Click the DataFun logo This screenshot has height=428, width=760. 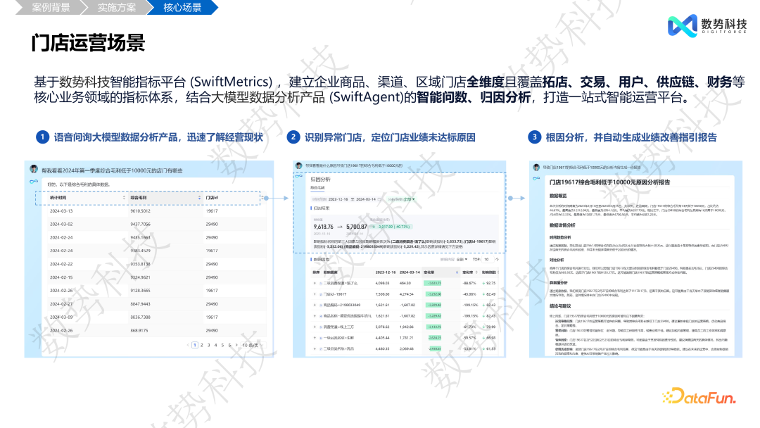[699, 398]
